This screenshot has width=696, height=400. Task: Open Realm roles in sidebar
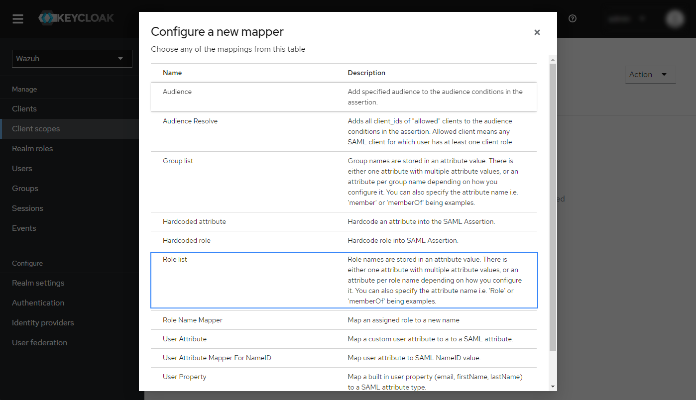point(32,149)
